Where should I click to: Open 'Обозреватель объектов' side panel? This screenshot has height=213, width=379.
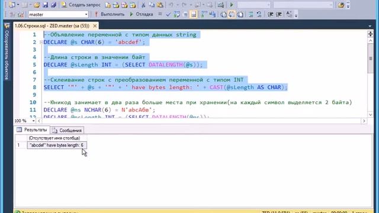pyautogui.click(x=7, y=51)
